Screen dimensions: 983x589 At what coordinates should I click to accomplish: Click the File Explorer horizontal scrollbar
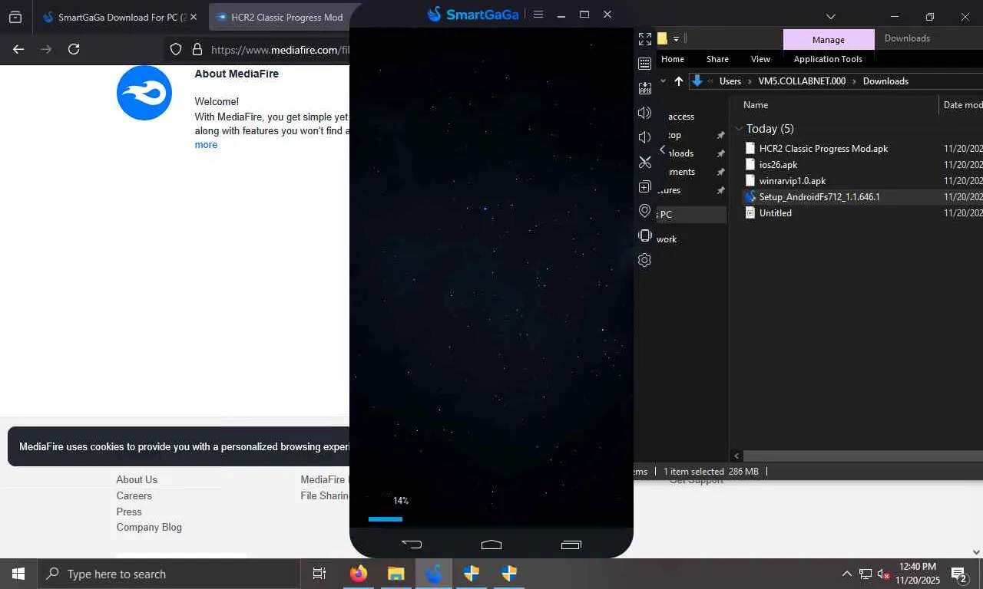[x=862, y=456]
